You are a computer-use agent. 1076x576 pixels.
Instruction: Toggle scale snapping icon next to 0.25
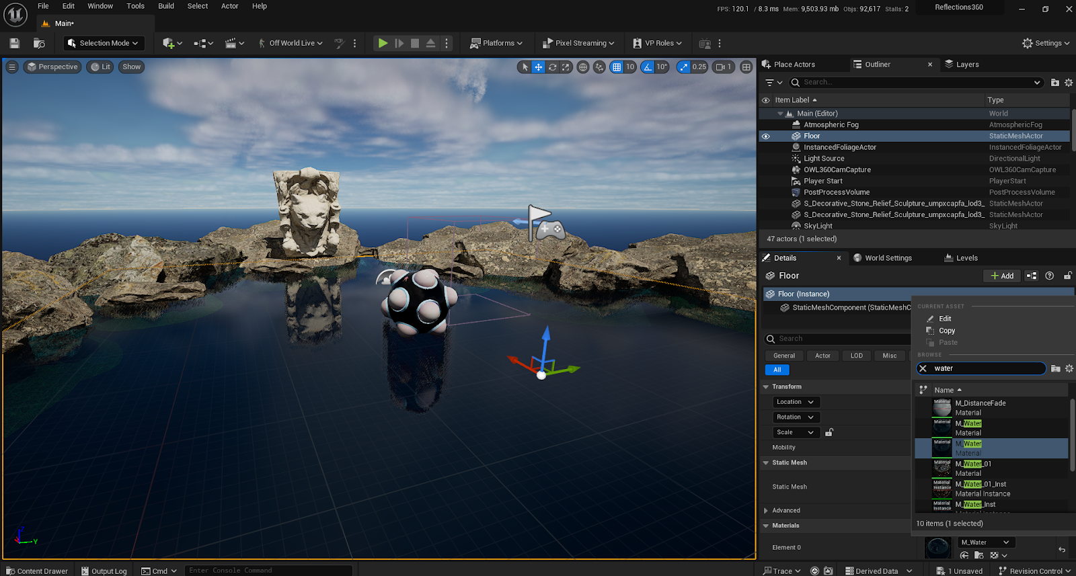pos(683,67)
